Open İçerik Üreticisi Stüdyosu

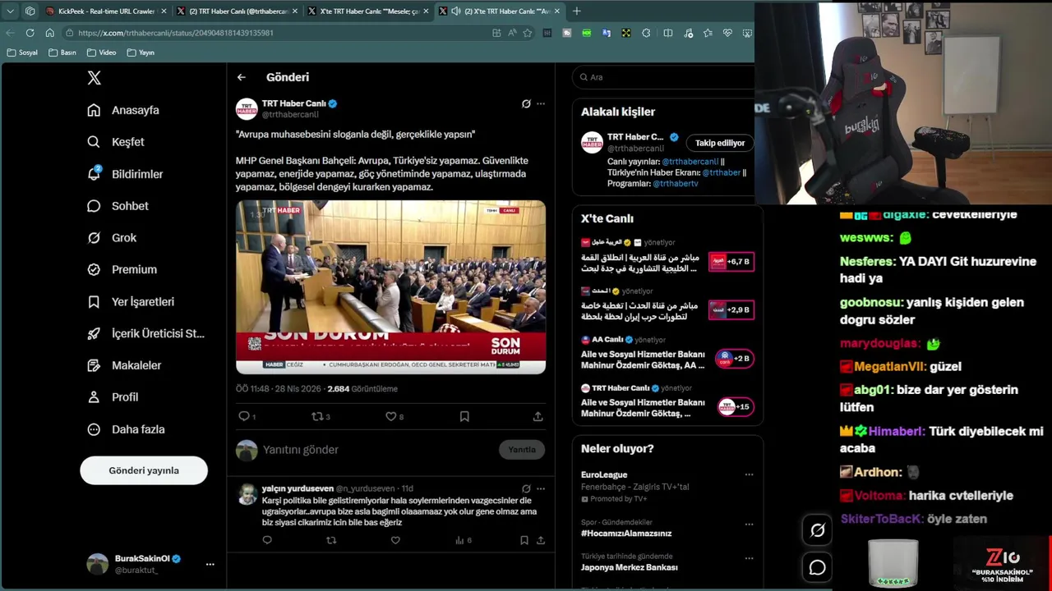145,333
